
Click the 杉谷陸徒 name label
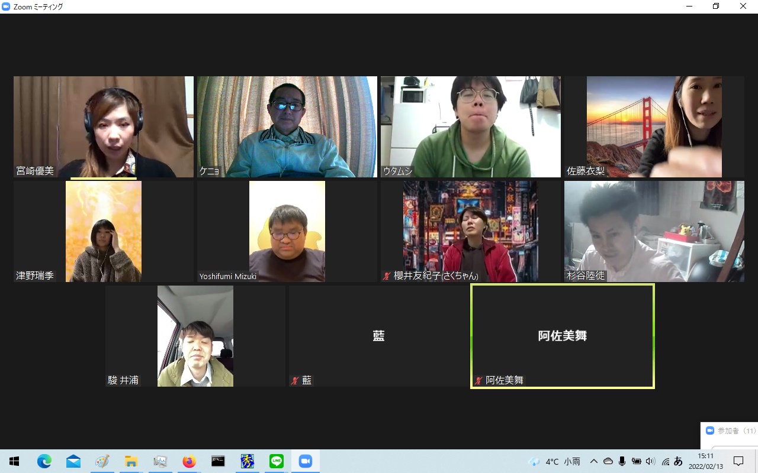[586, 276]
